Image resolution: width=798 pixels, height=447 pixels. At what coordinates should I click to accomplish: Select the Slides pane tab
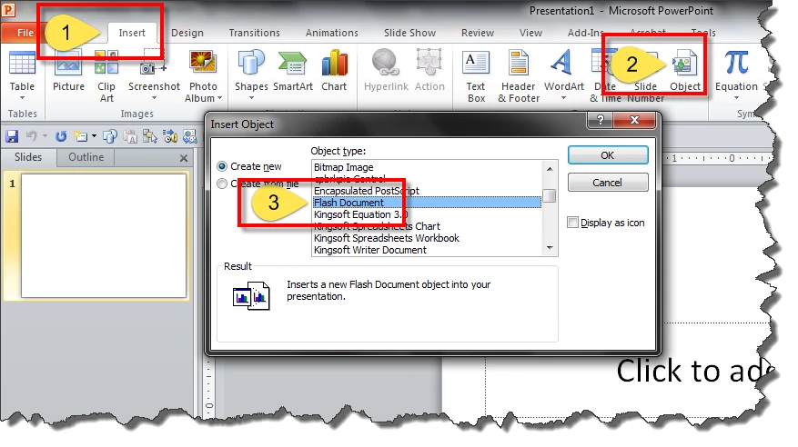[28, 157]
